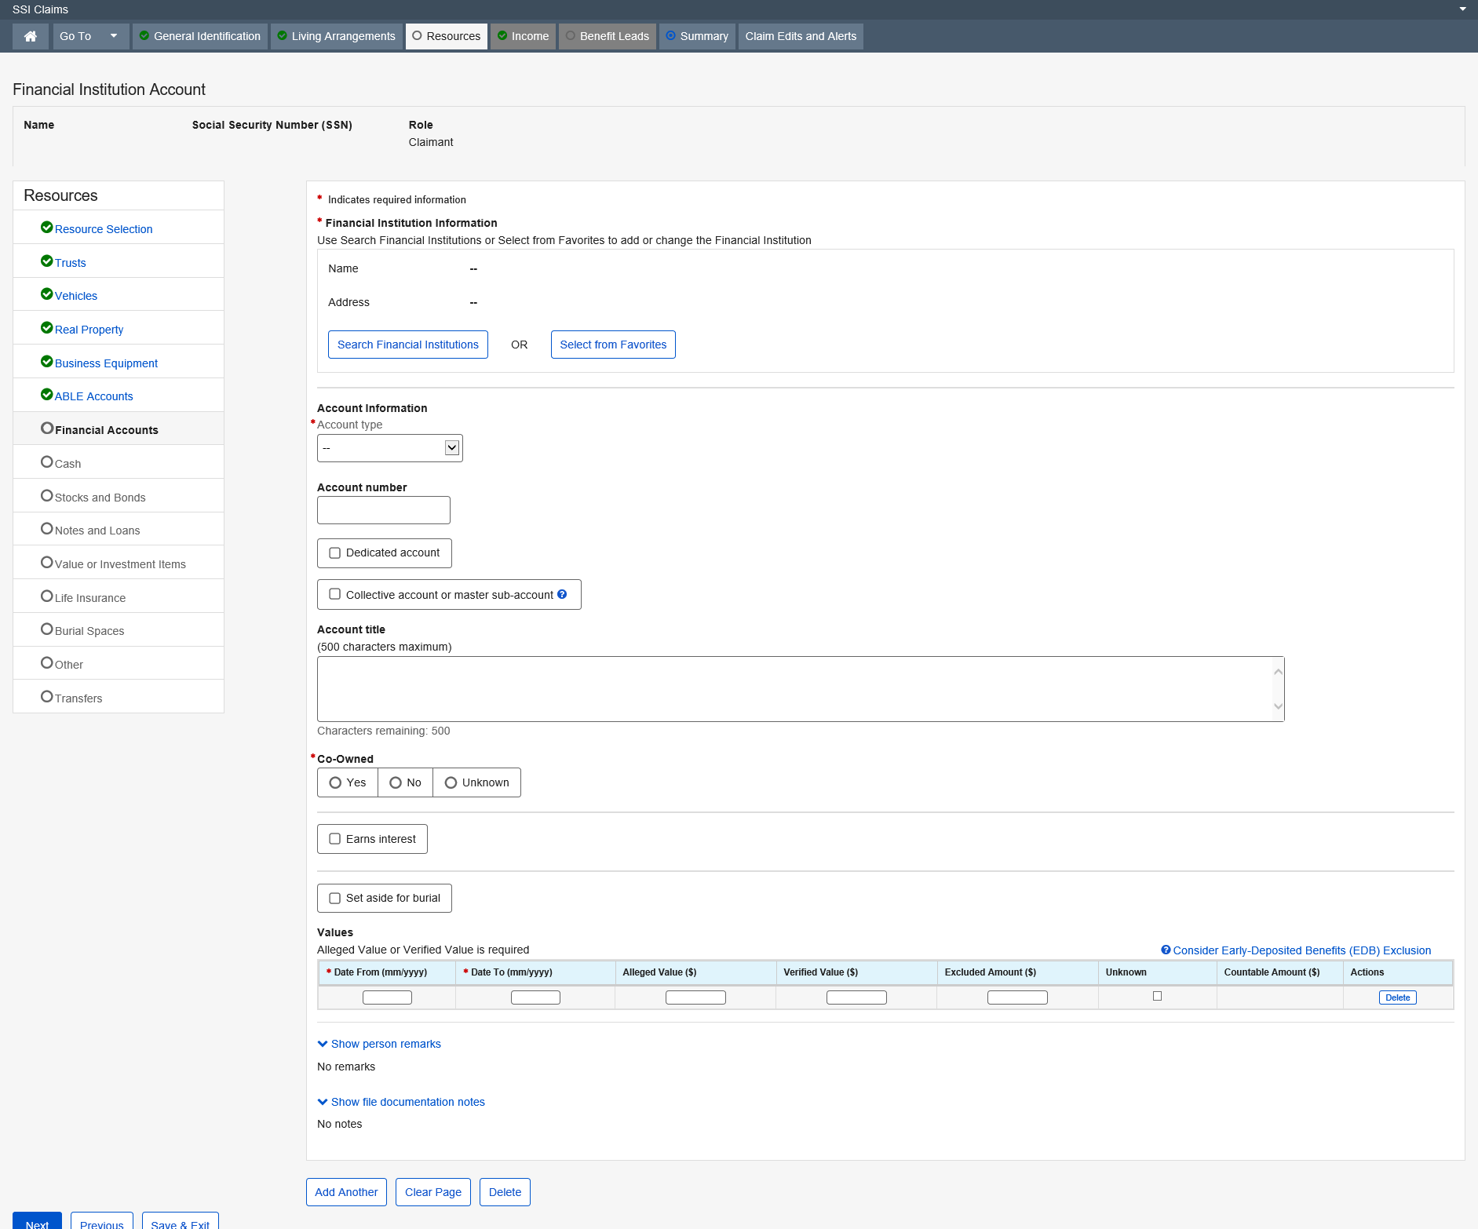This screenshot has height=1229, width=1478.
Task: Click Search Financial Institutions button
Action: (407, 345)
